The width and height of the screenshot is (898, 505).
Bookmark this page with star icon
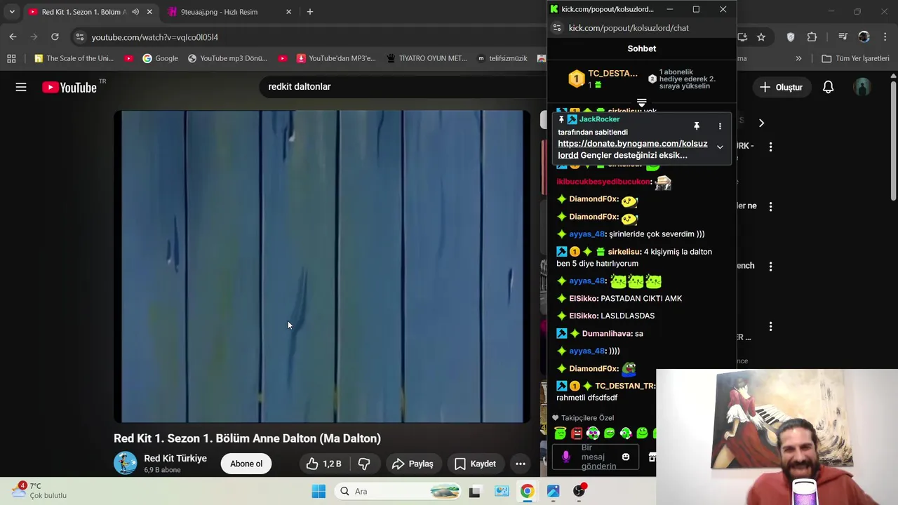(x=760, y=36)
